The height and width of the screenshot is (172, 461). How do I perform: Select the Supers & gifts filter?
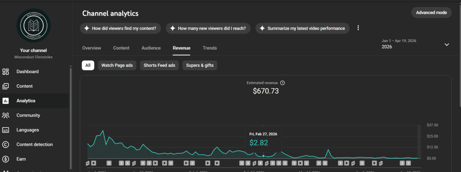(200, 66)
